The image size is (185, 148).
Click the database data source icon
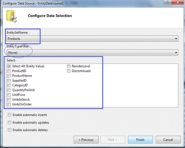point(12,17)
